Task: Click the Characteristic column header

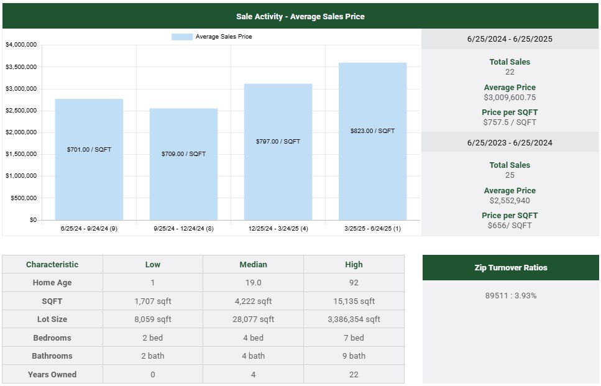Action: (52, 264)
